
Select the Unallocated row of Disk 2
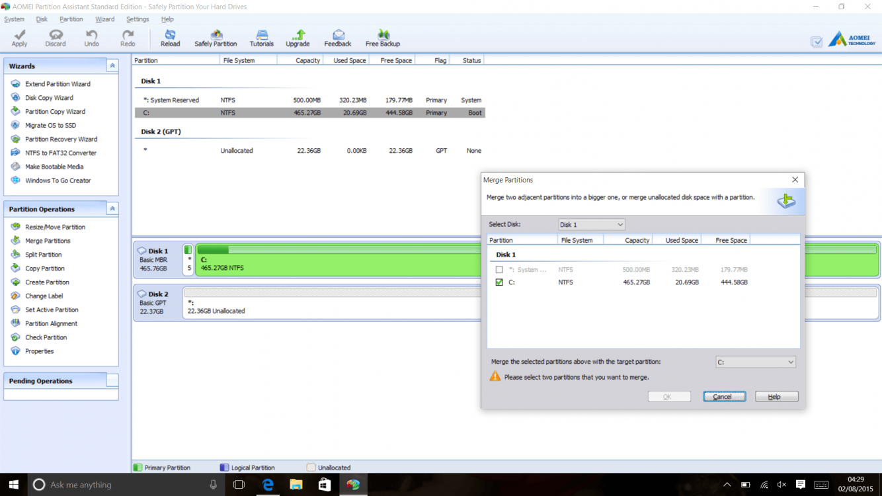click(309, 151)
